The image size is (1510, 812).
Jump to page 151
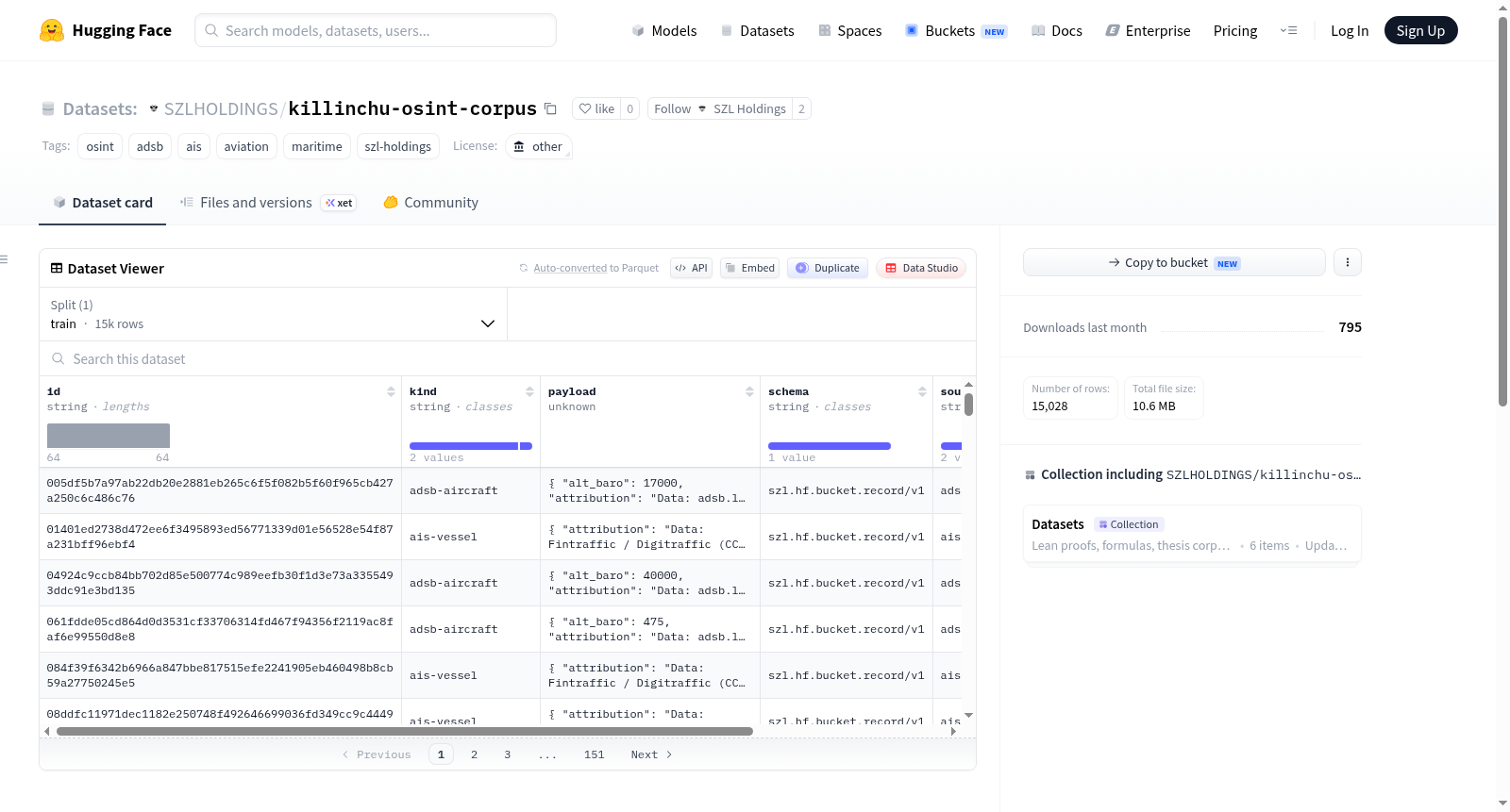tap(594, 754)
